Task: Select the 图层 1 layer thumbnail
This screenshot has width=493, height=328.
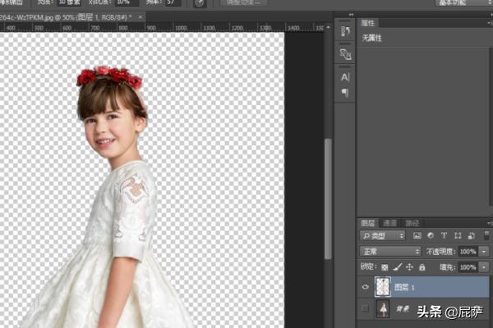Action: [383, 286]
